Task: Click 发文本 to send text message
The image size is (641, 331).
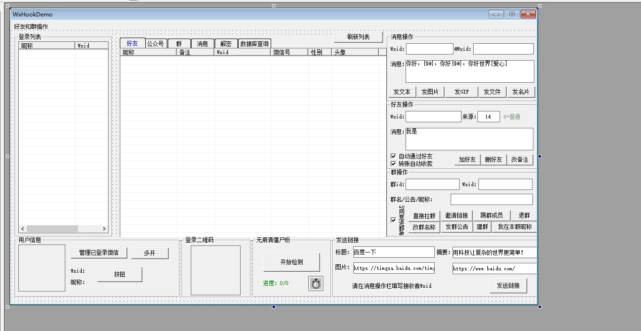Action: (402, 92)
